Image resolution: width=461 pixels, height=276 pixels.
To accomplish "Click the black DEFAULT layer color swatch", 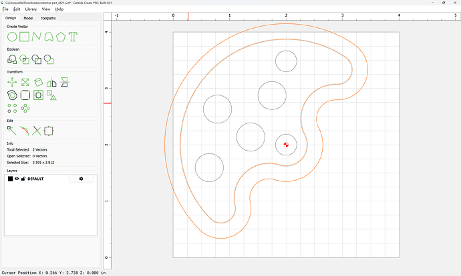I will click(10, 179).
